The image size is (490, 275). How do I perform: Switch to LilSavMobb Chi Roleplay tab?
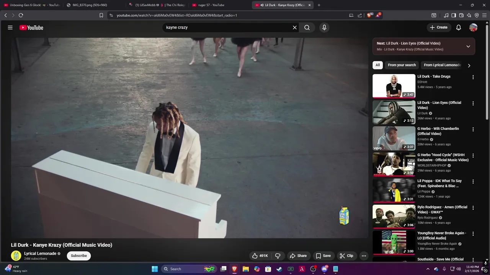click(x=157, y=5)
